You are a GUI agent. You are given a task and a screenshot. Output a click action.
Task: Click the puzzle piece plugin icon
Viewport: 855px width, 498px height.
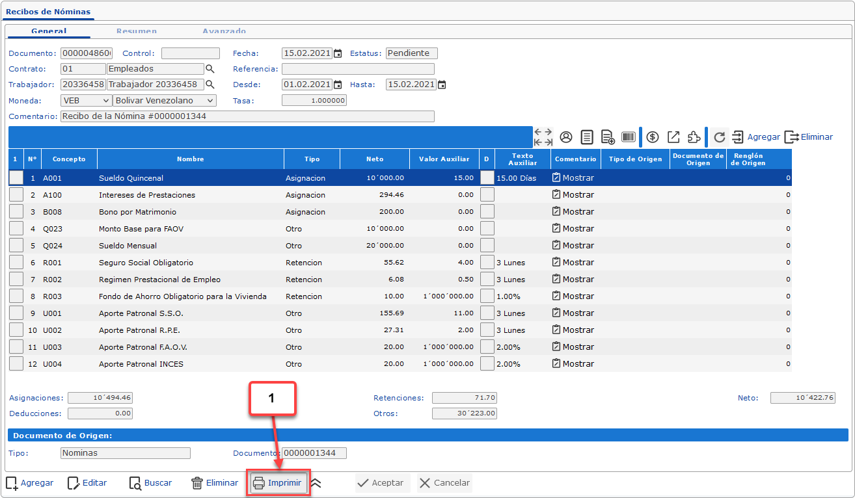click(x=694, y=137)
